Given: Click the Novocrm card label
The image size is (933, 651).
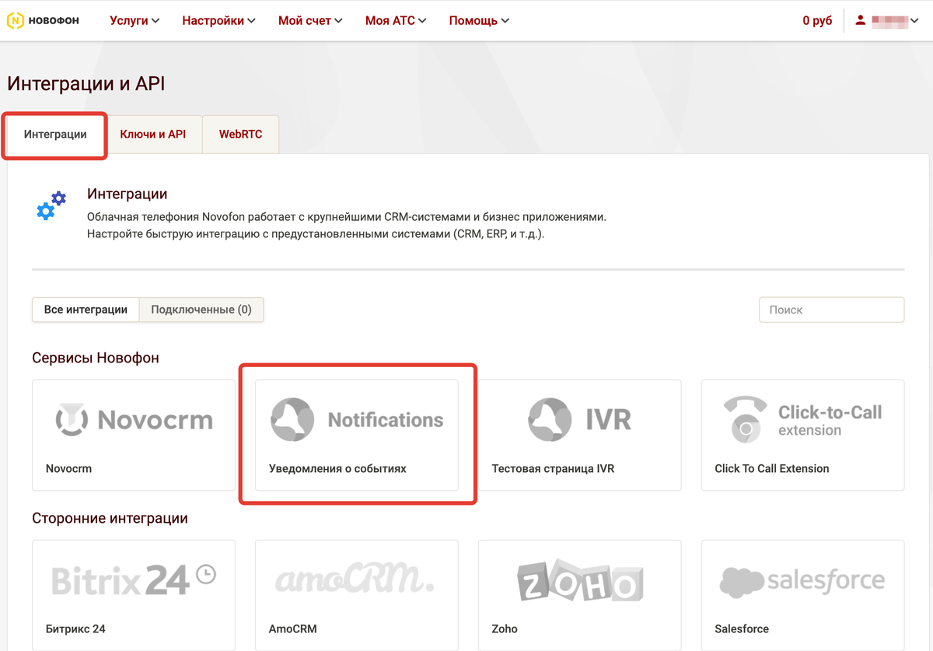Looking at the screenshot, I should (68, 468).
